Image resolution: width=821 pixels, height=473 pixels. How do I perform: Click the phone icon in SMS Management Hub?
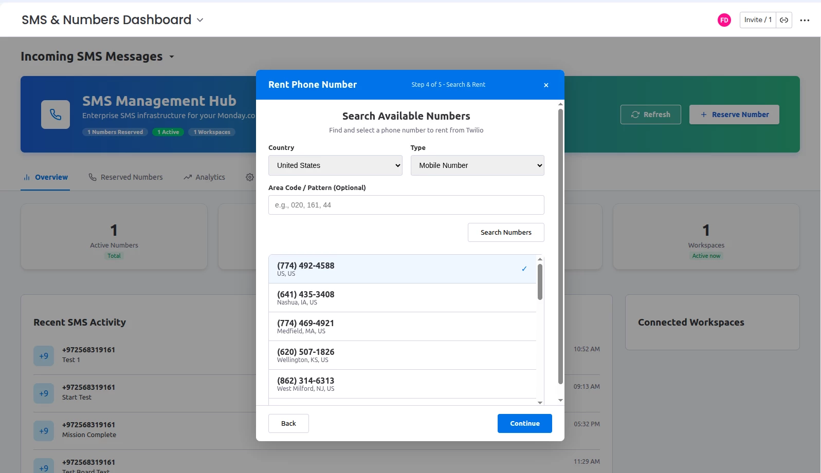[x=56, y=115]
